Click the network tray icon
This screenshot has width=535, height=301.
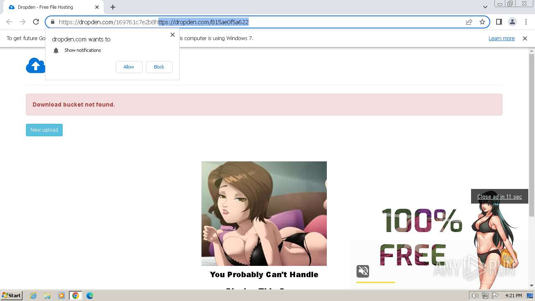485,296
